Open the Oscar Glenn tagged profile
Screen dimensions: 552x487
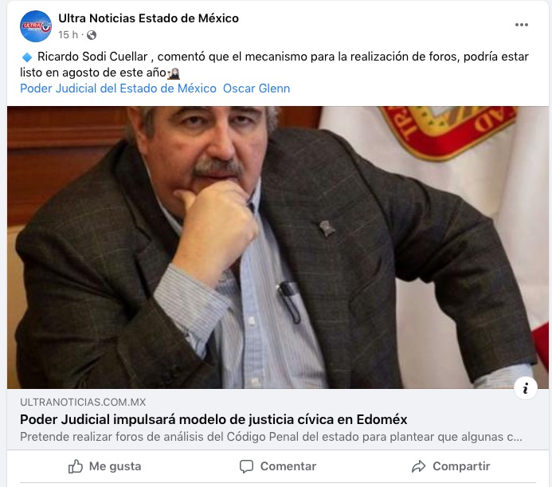tap(256, 88)
